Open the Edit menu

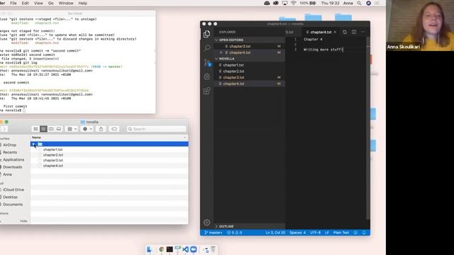[x=26, y=3]
